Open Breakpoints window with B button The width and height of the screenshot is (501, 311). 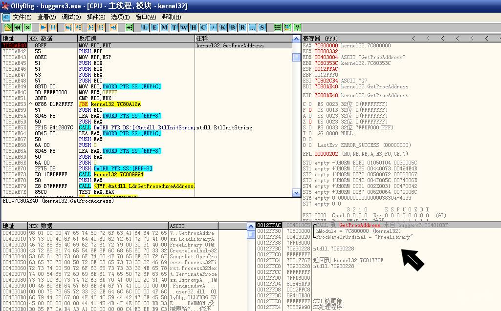[233, 27]
